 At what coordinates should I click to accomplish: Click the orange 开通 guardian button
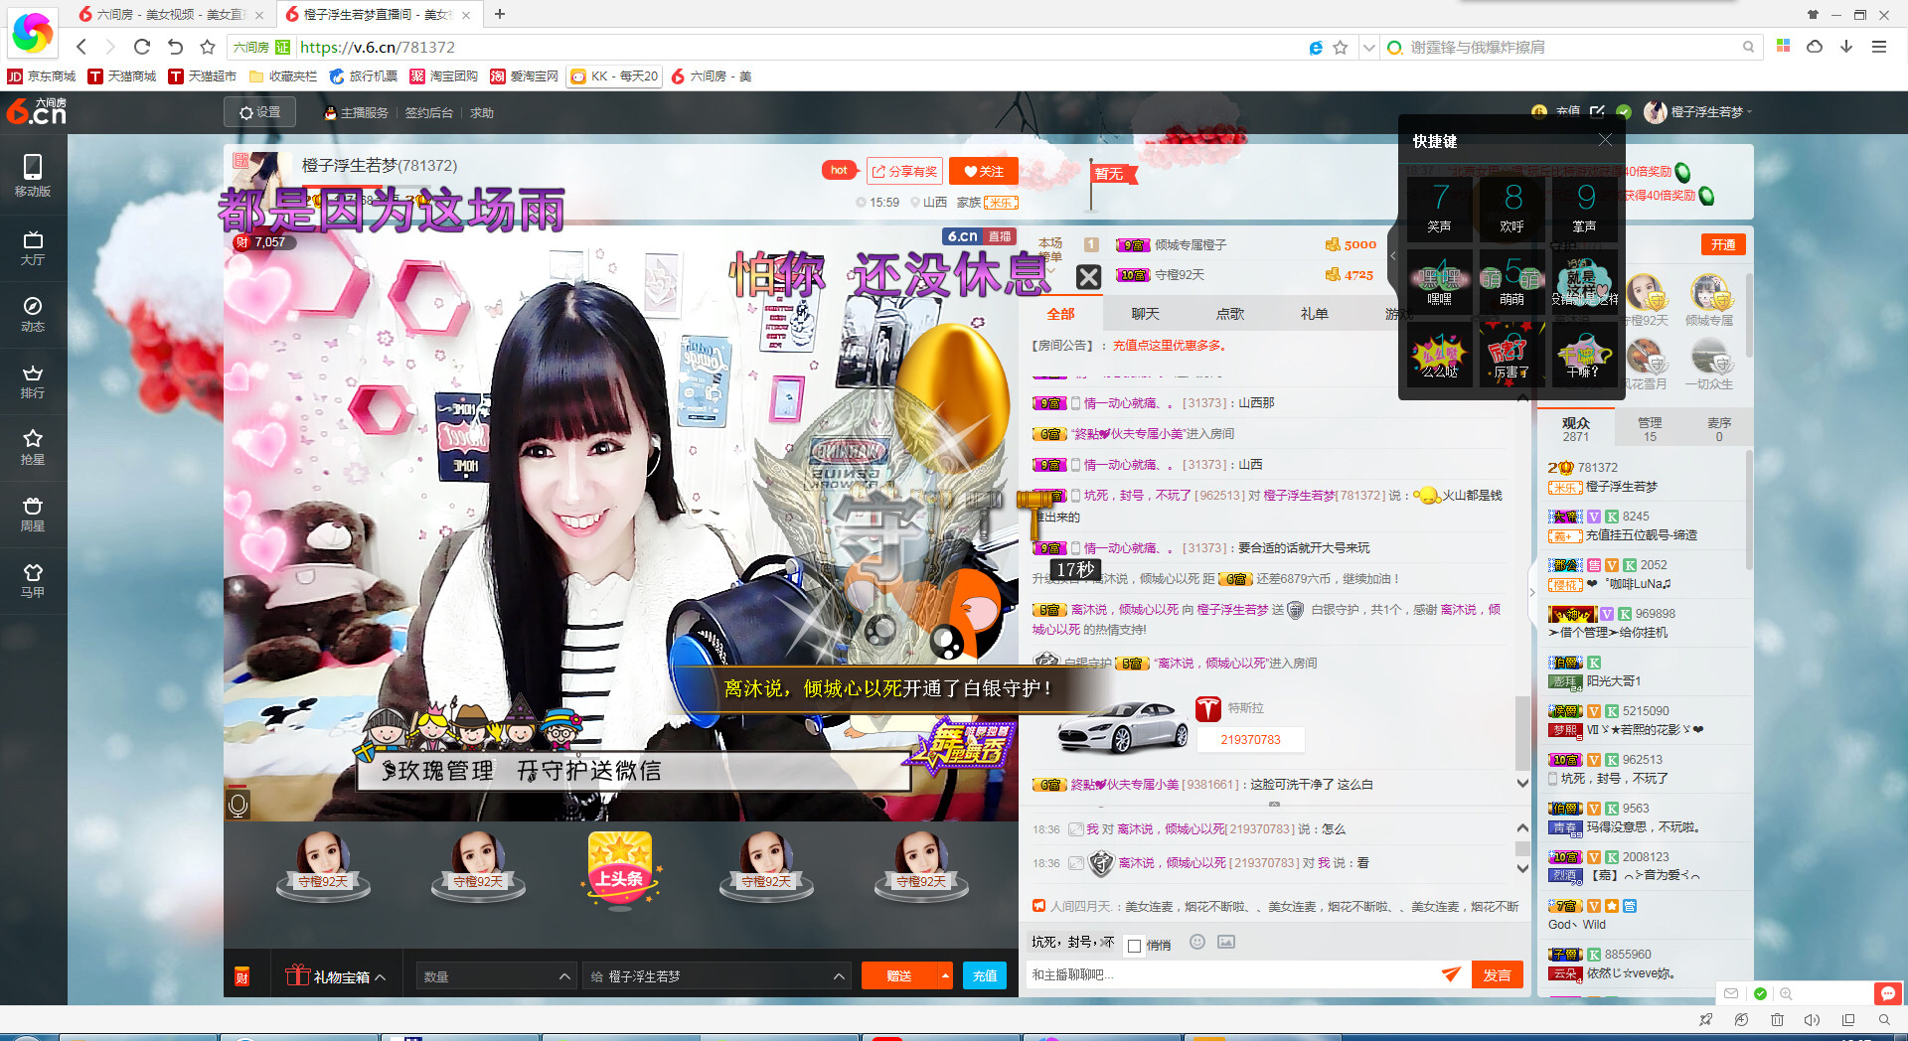[x=1723, y=245]
